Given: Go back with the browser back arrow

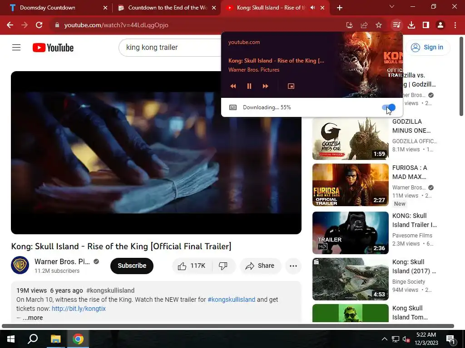Looking at the screenshot, I should [10, 25].
